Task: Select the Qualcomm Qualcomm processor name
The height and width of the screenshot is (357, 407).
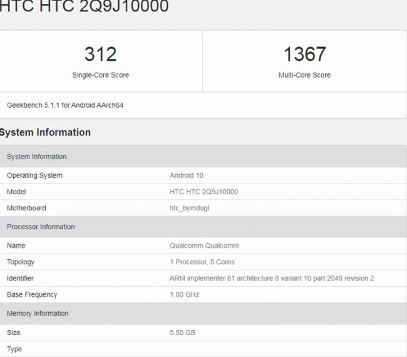Action: pos(204,246)
